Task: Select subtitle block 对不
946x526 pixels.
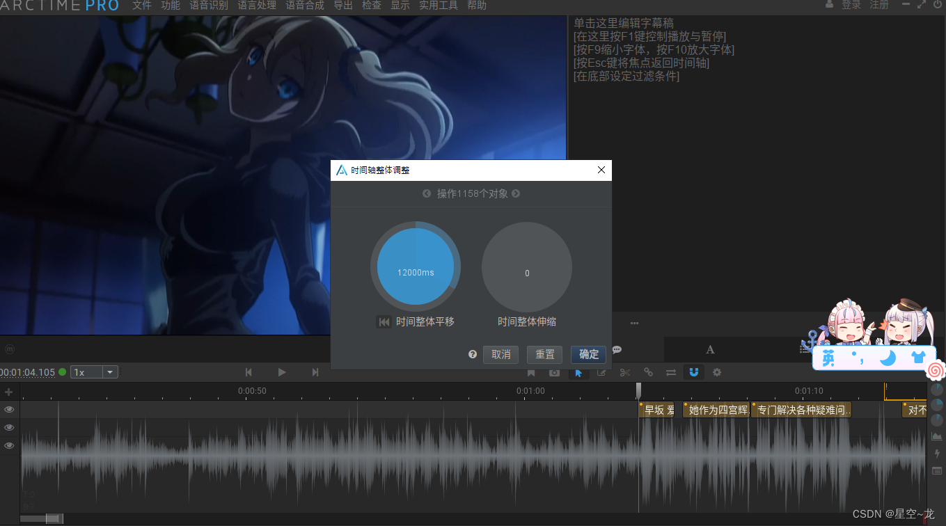Action: pyautogui.click(x=915, y=410)
